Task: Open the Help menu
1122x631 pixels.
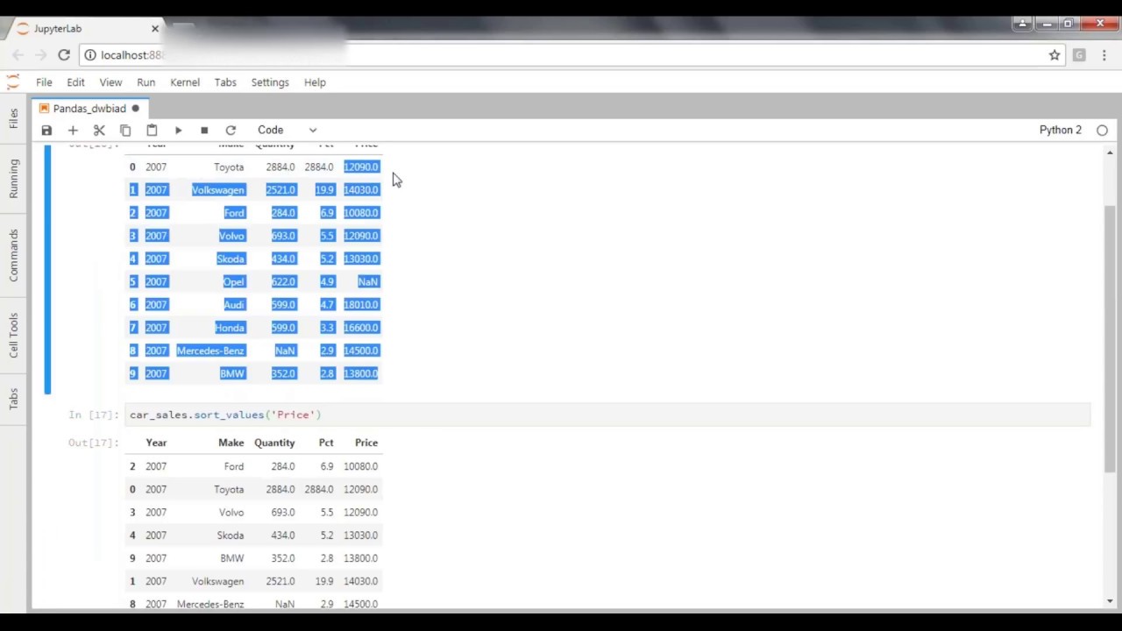Action: coord(315,82)
